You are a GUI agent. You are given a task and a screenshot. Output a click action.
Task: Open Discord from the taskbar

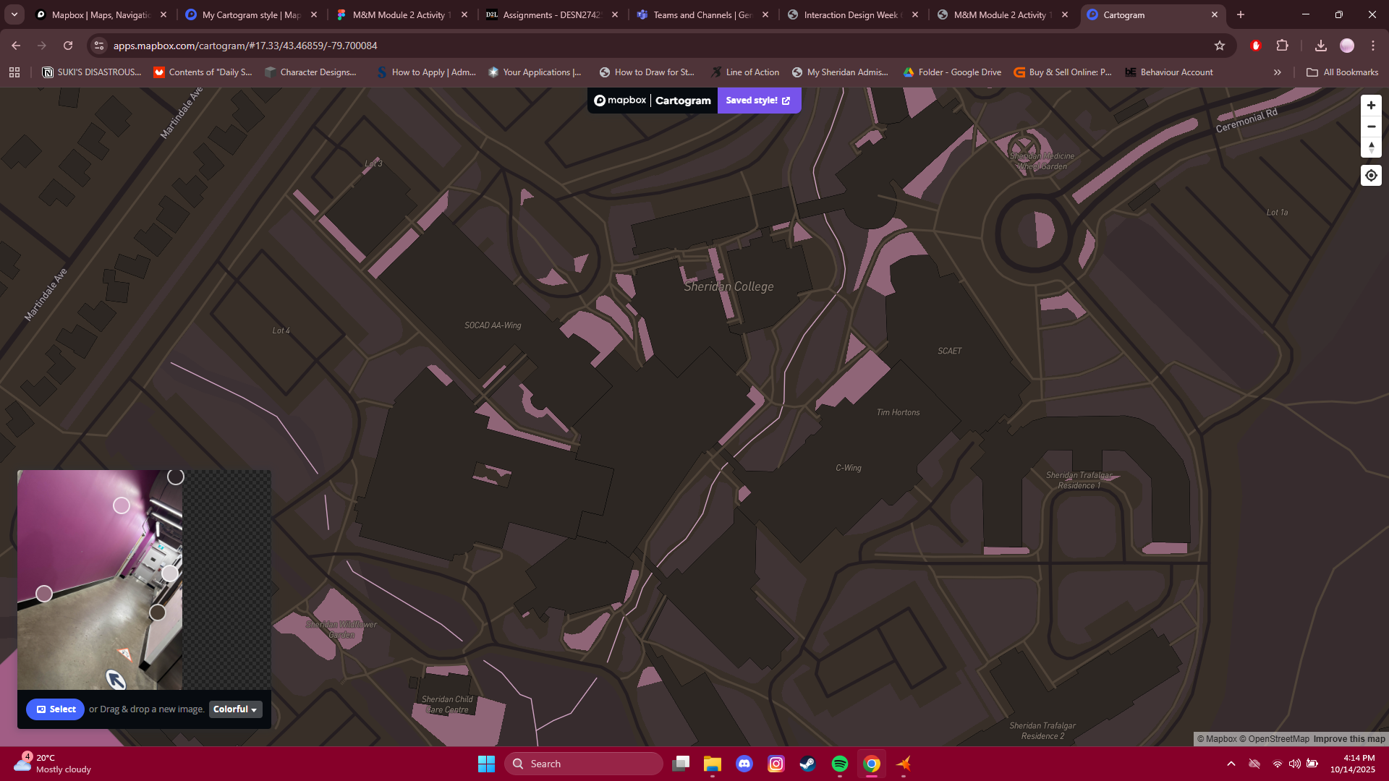click(x=744, y=764)
